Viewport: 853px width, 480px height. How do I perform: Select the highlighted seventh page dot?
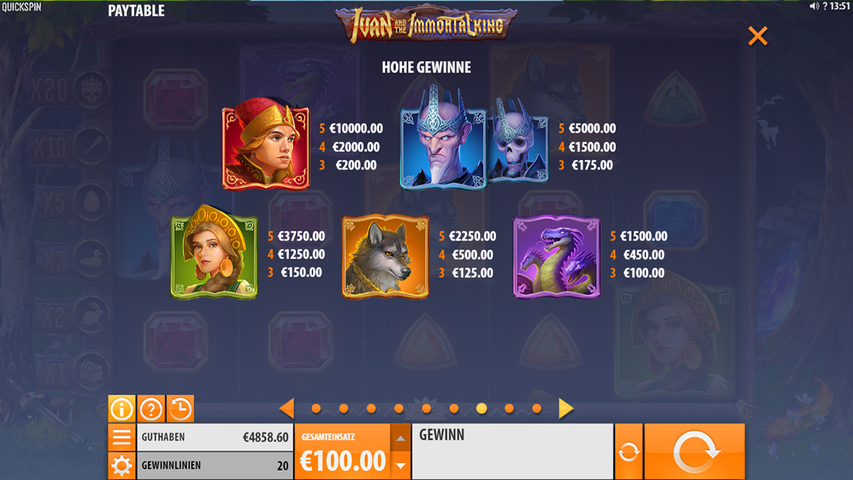[x=481, y=408]
